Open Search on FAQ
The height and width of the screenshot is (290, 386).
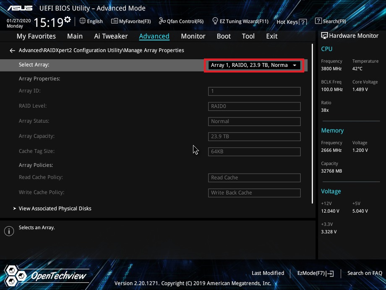point(365,273)
